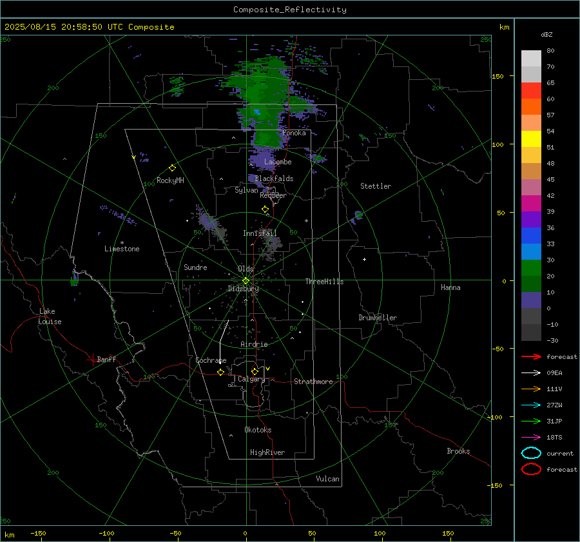The width and height of the screenshot is (580, 542).
Task: Click the Banff label
Action: (x=106, y=359)
